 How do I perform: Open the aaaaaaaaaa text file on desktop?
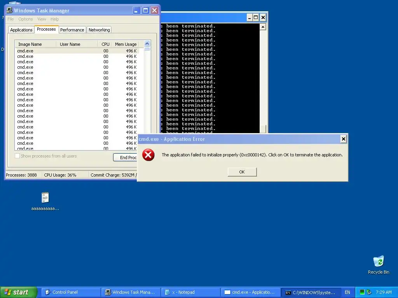pyautogui.click(x=45, y=201)
